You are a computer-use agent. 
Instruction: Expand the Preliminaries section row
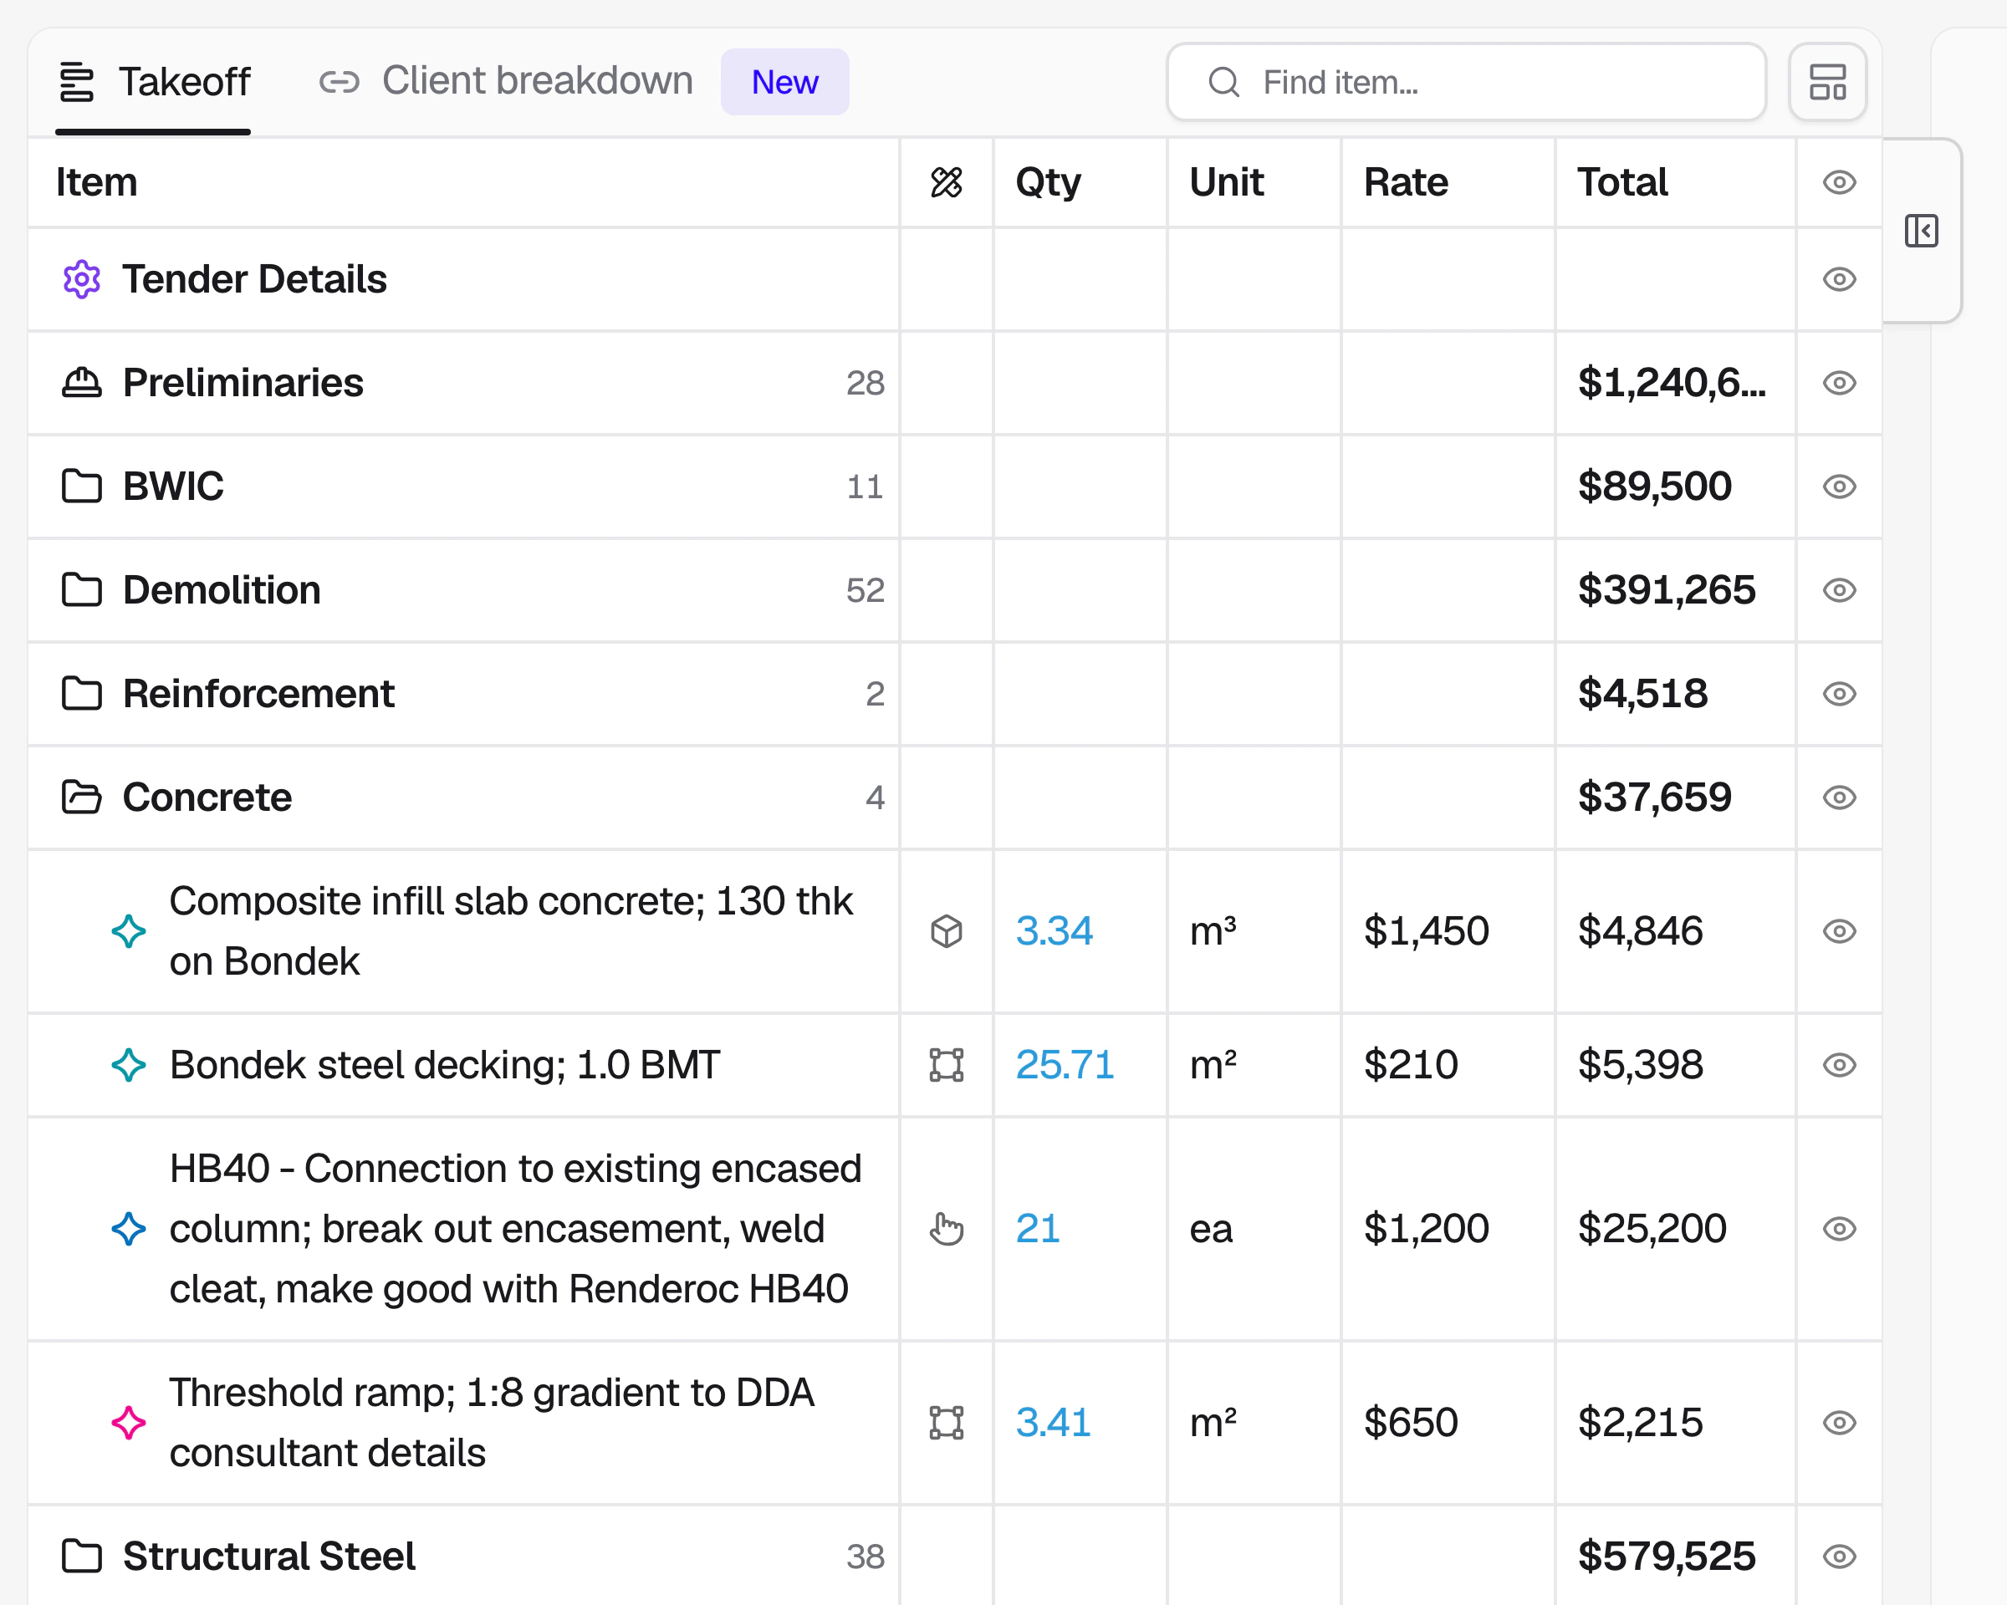pos(462,382)
